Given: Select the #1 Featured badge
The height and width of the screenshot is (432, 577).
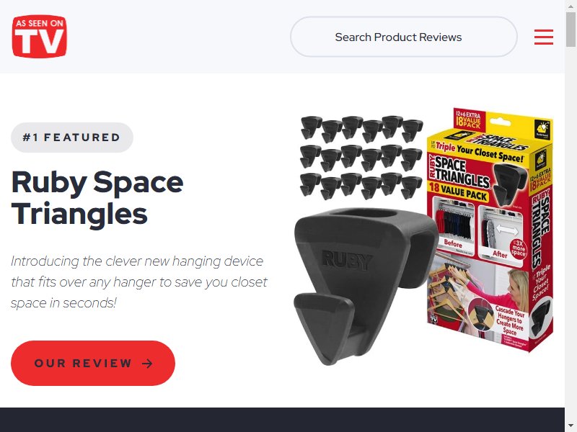Looking at the screenshot, I should tap(71, 138).
